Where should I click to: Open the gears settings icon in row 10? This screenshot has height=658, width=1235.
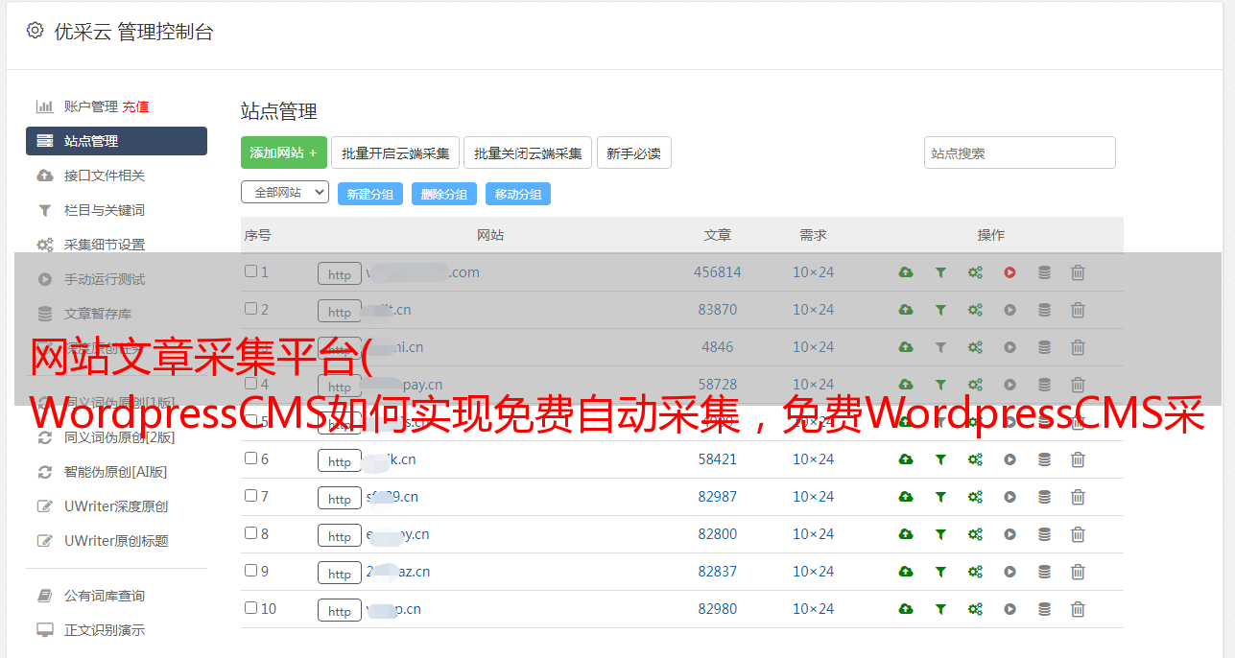(x=975, y=609)
